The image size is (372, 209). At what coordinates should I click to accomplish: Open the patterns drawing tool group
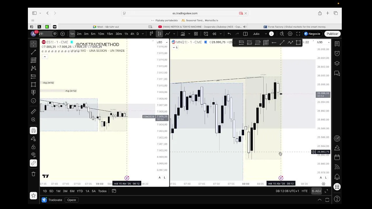(33, 68)
